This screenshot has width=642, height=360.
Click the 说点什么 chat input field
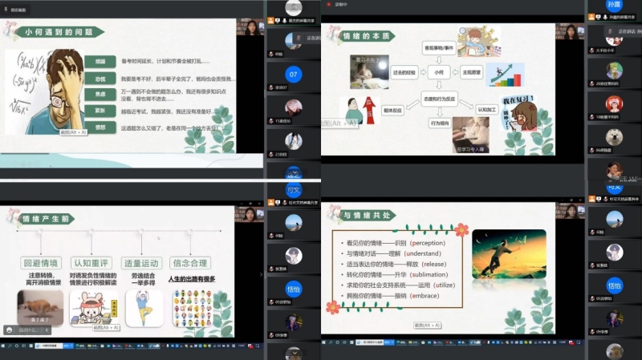click(28, 330)
